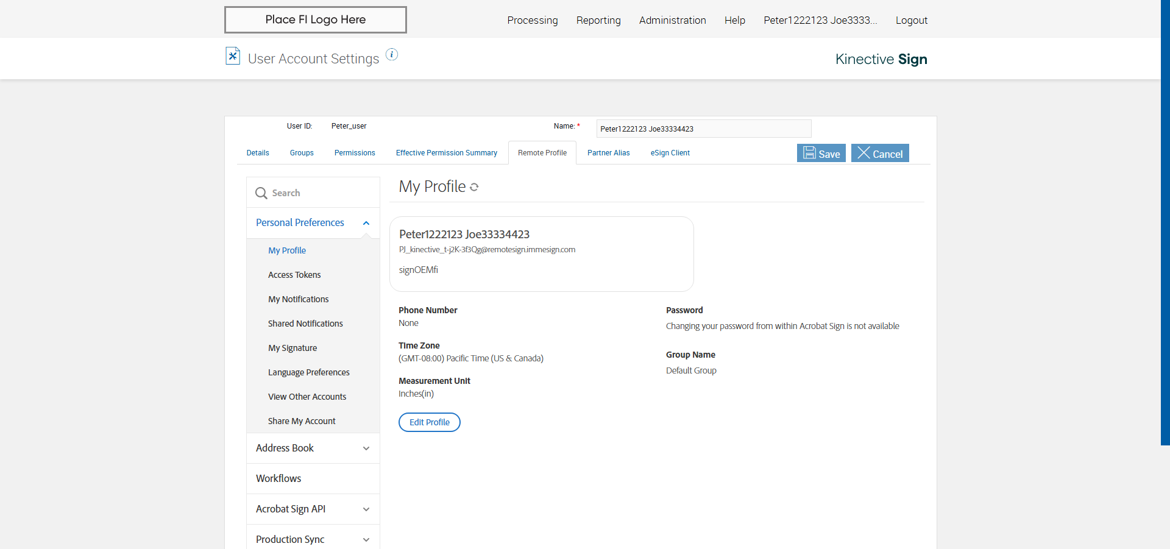Screen dimensions: 1170x549
Task: Click the Name input field
Action: (703, 129)
